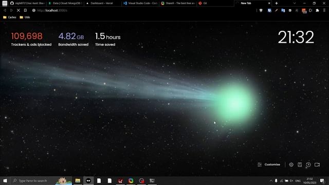Viewport: 329px width, 185px height.
Task: Click the 21:32 clock on new tab page
Action: (x=296, y=38)
